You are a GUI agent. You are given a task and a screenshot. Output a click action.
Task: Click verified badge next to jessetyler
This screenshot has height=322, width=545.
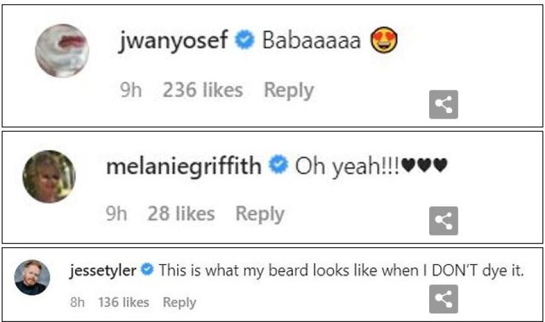pyautogui.click(x=147, y=270)
